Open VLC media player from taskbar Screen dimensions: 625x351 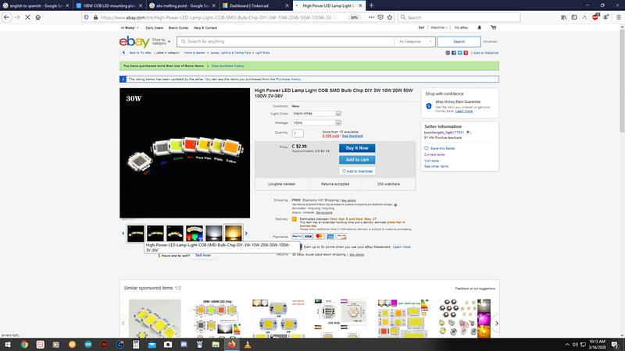pos(248,345)
